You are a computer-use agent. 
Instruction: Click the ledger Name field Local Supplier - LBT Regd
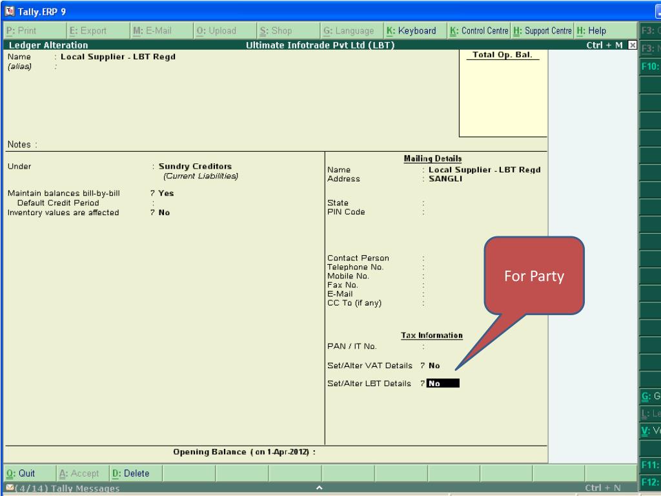118,57
